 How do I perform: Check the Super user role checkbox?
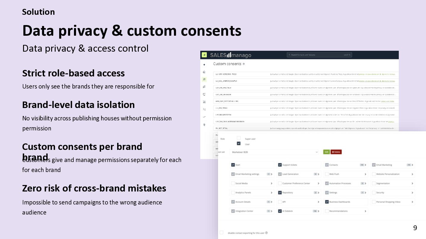coord(239,138)
